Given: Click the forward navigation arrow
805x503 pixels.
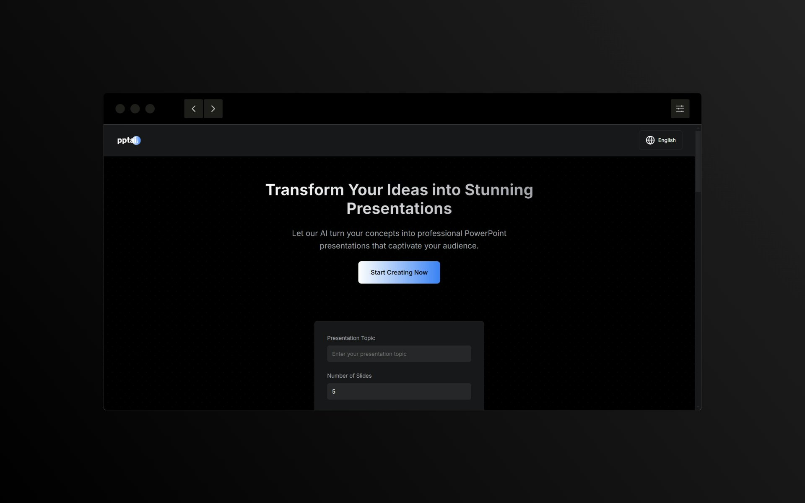Looking at the screenshot, I should point(213,109).
